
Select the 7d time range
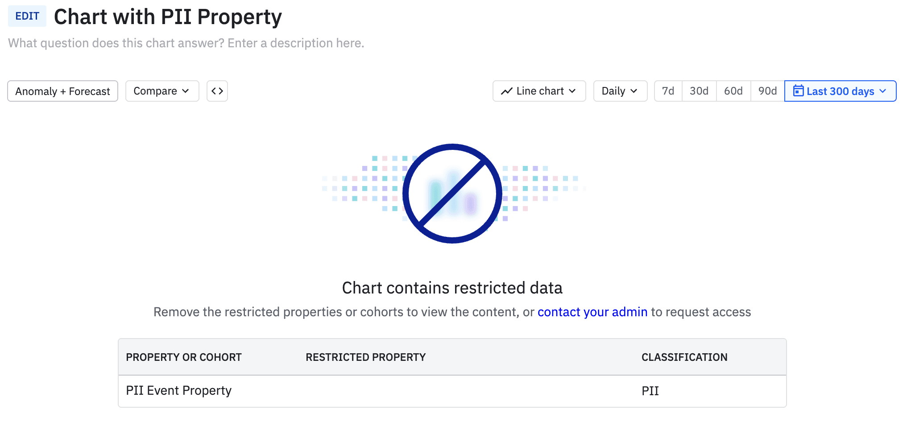668,91
